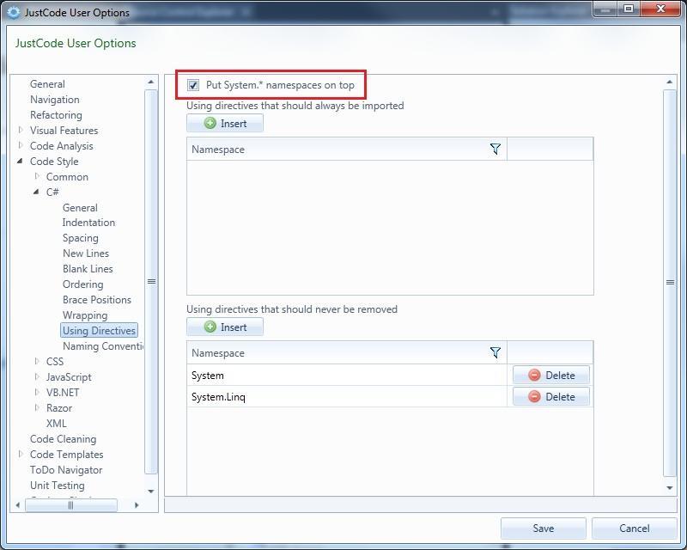The width and height of the screenshot is (687, 550).
Task: Select the System.Linq namespace cell
Action: 347,396
